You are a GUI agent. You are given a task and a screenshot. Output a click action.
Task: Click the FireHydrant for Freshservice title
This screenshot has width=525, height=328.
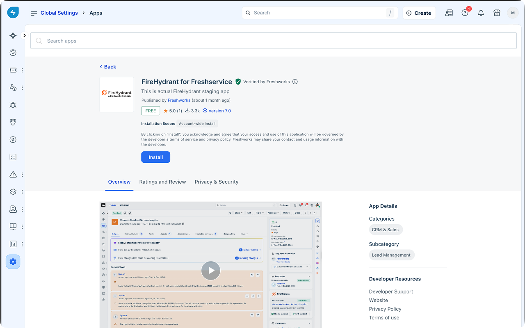(x=187, y=82)
